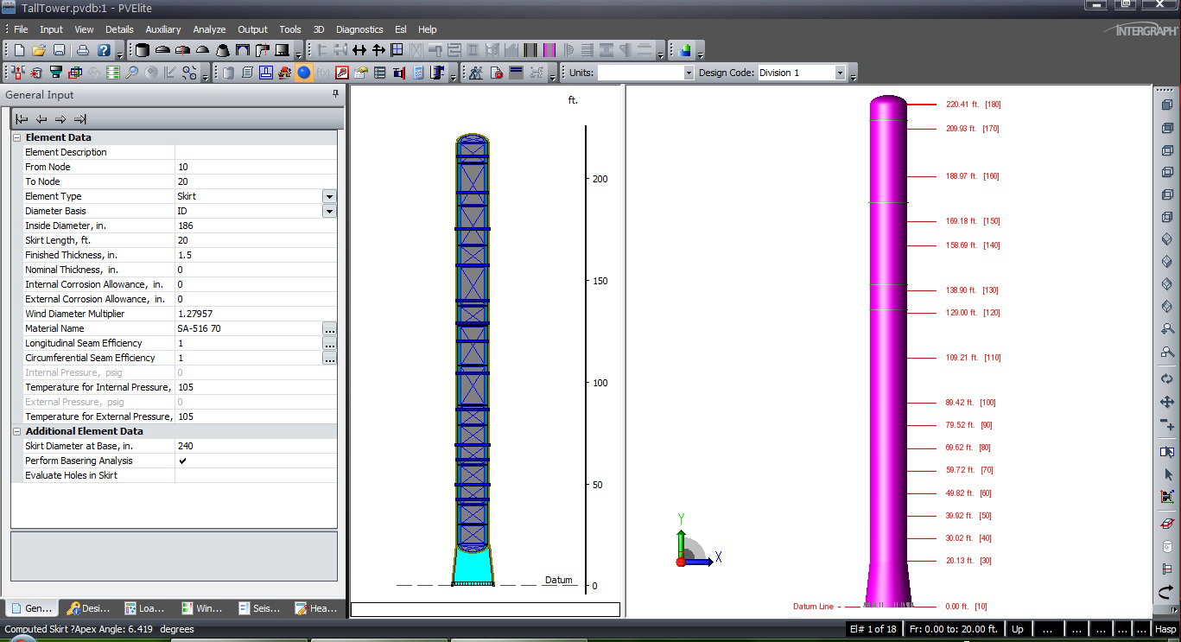Add a spherical head element
The image size is (1181, 642).
point(202,50)
